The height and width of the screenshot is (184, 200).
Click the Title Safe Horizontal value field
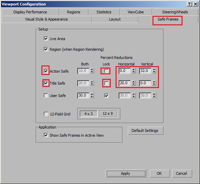click(125, 83)
